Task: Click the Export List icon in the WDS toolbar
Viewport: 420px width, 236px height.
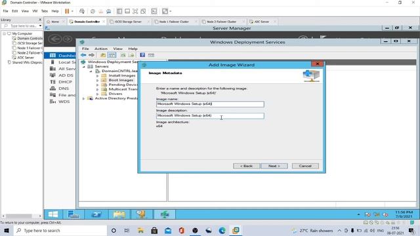Action: [x=131, y=55]
